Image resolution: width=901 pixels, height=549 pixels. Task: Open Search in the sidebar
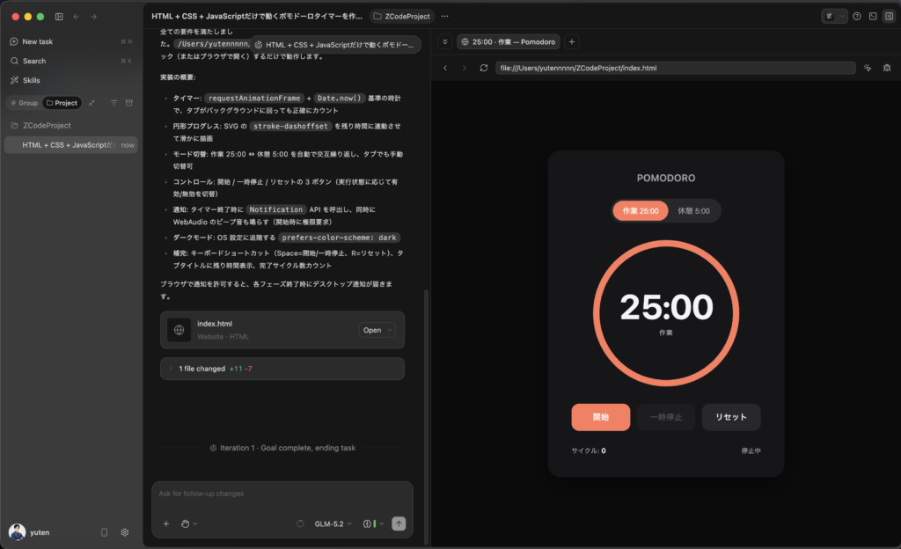71,61
